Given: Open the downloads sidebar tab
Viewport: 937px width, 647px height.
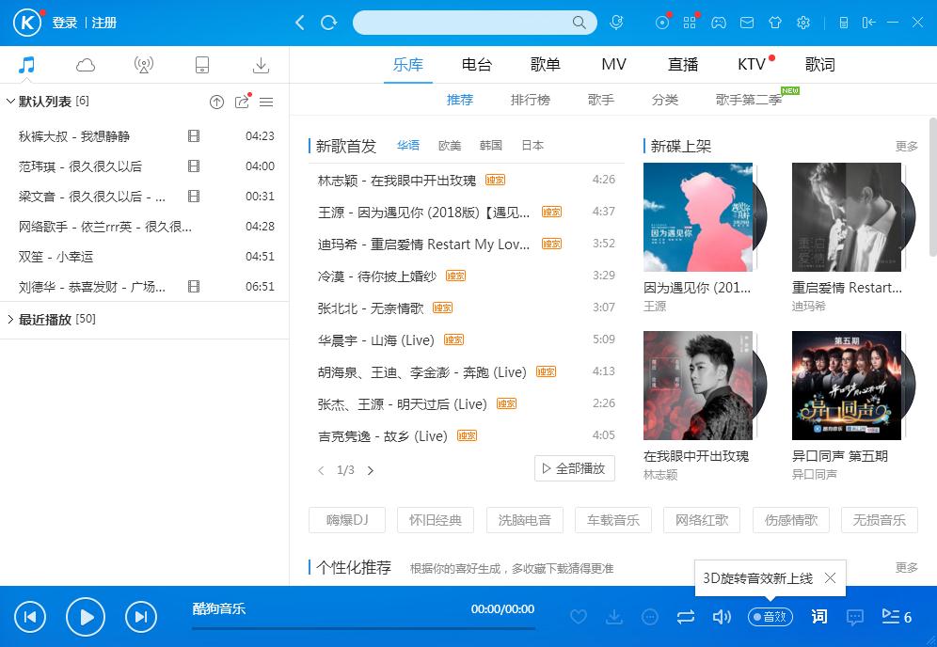Looking at the screenshot, I should click(x=261, y=65).
